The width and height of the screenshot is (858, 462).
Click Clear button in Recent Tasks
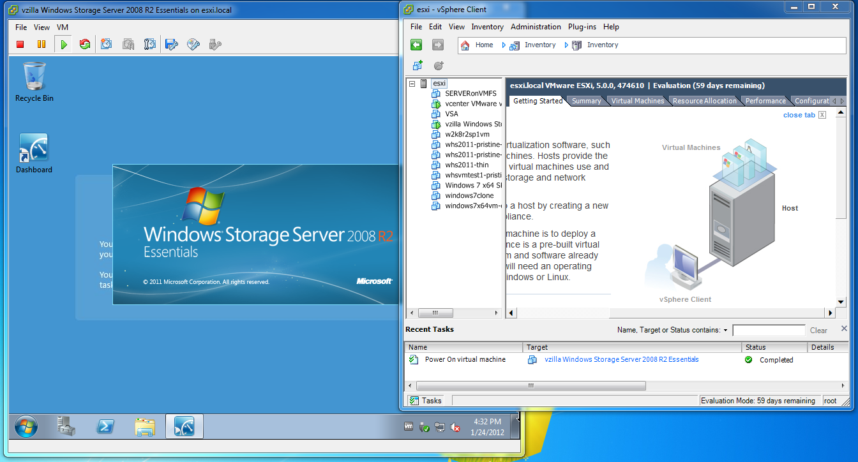(818, 331)
